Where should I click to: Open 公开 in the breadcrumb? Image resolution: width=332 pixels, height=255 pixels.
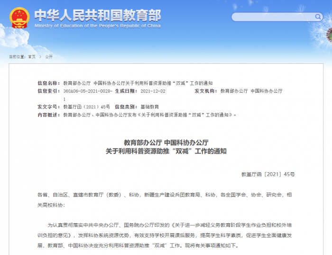click(49, 56)
